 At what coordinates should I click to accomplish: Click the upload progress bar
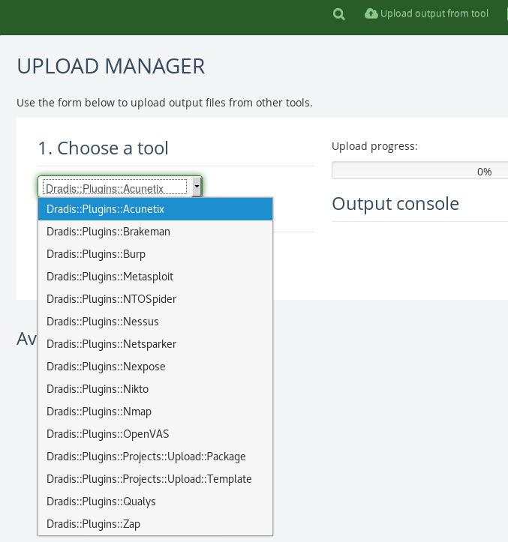(x=420, y=172)
